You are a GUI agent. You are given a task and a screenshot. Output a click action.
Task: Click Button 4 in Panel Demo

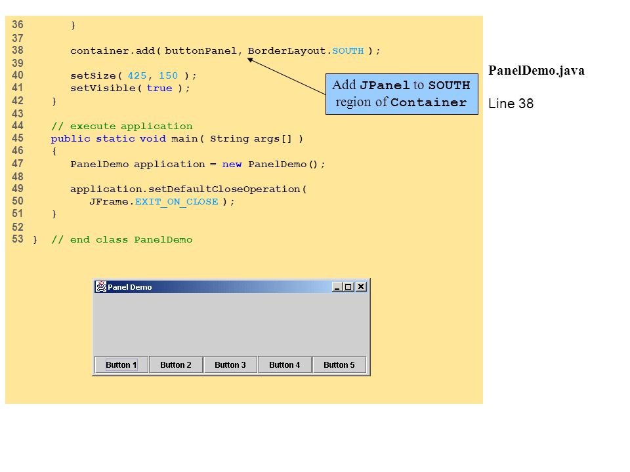(284, 365)
